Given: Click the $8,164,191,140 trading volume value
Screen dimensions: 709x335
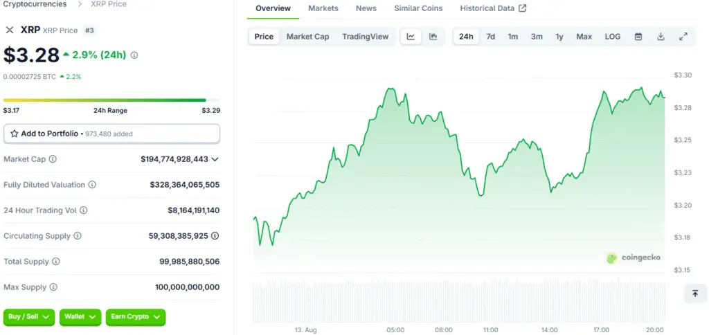Looking at the screenshot, I should coord(194,210).
